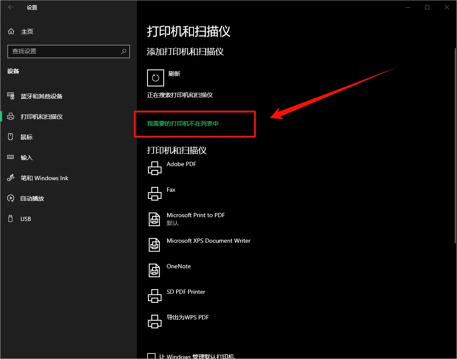457x359 pixels.
Task: Open 蓝牙和其他设备 settings page
Action: tap(41, 96)
